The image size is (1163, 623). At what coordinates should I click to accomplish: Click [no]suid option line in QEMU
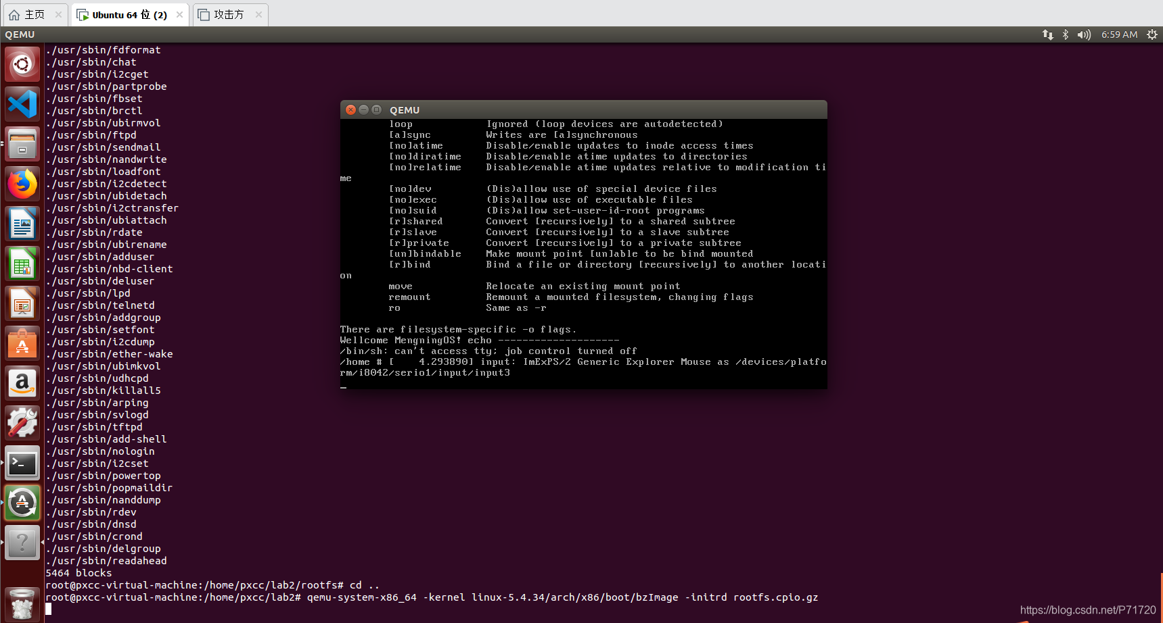point(547,211)
